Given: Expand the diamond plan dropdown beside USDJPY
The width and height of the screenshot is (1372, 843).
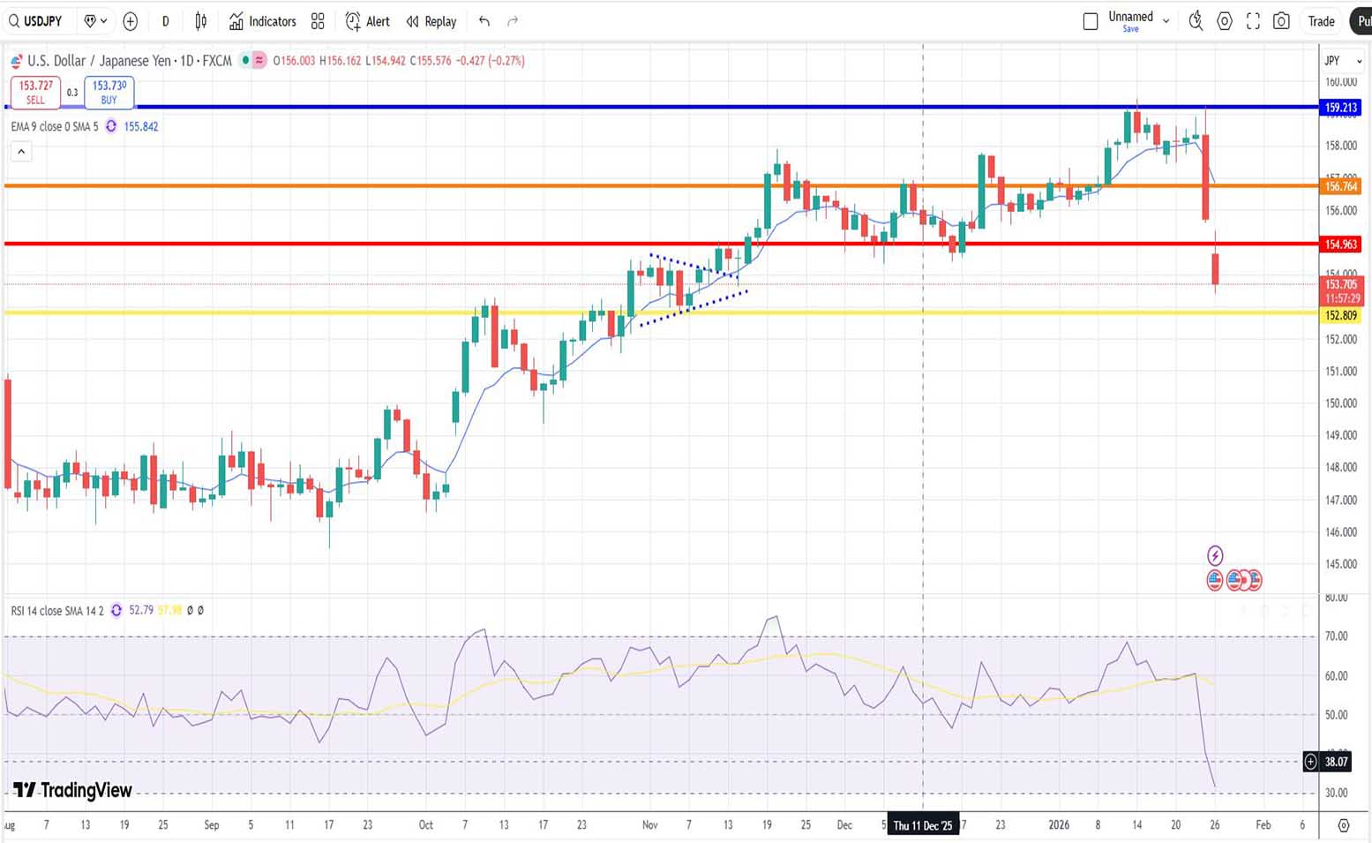Looking at the screenshot, I should [95, 21].
